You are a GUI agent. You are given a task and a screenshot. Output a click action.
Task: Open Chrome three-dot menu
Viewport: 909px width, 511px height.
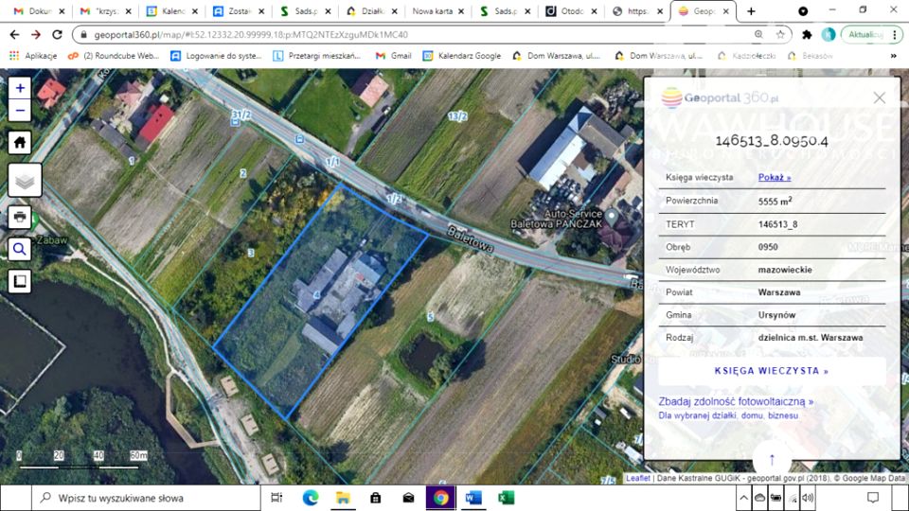coord(896,35)
